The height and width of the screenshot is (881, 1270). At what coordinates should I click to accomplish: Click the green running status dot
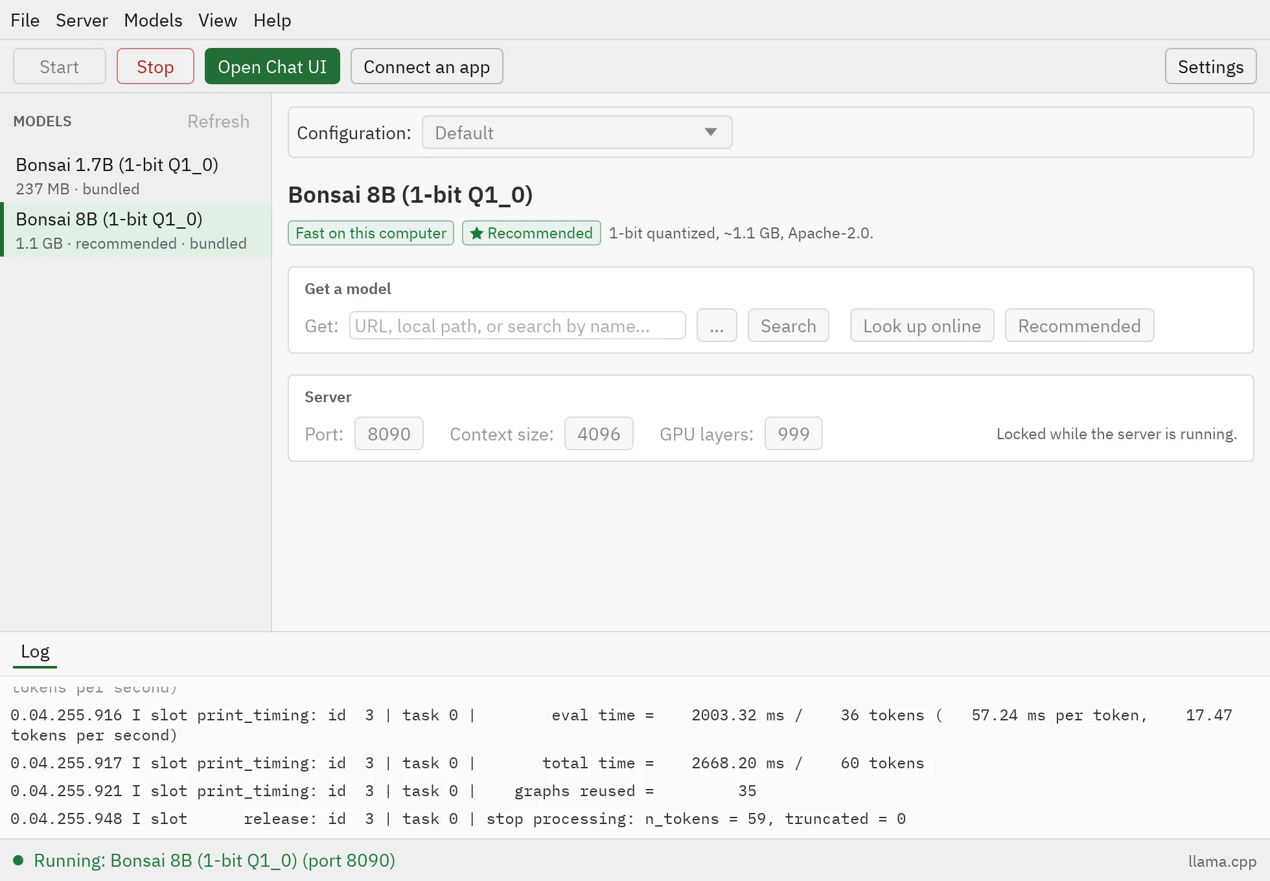point(18,860)
